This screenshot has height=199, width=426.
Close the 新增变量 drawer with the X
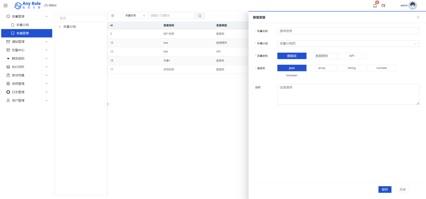pyautogui.click(x=418, y=17)
